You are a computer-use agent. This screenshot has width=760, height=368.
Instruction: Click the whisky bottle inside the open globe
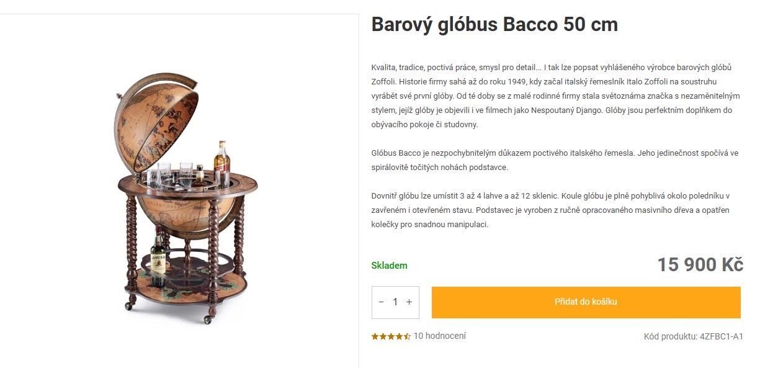click(221, 158)
